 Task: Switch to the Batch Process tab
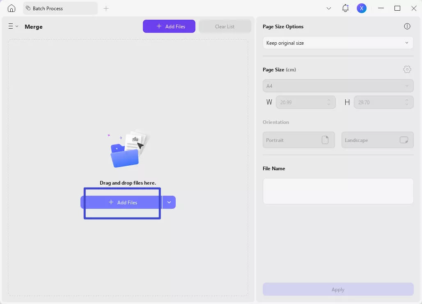click(x=60, y=8)
